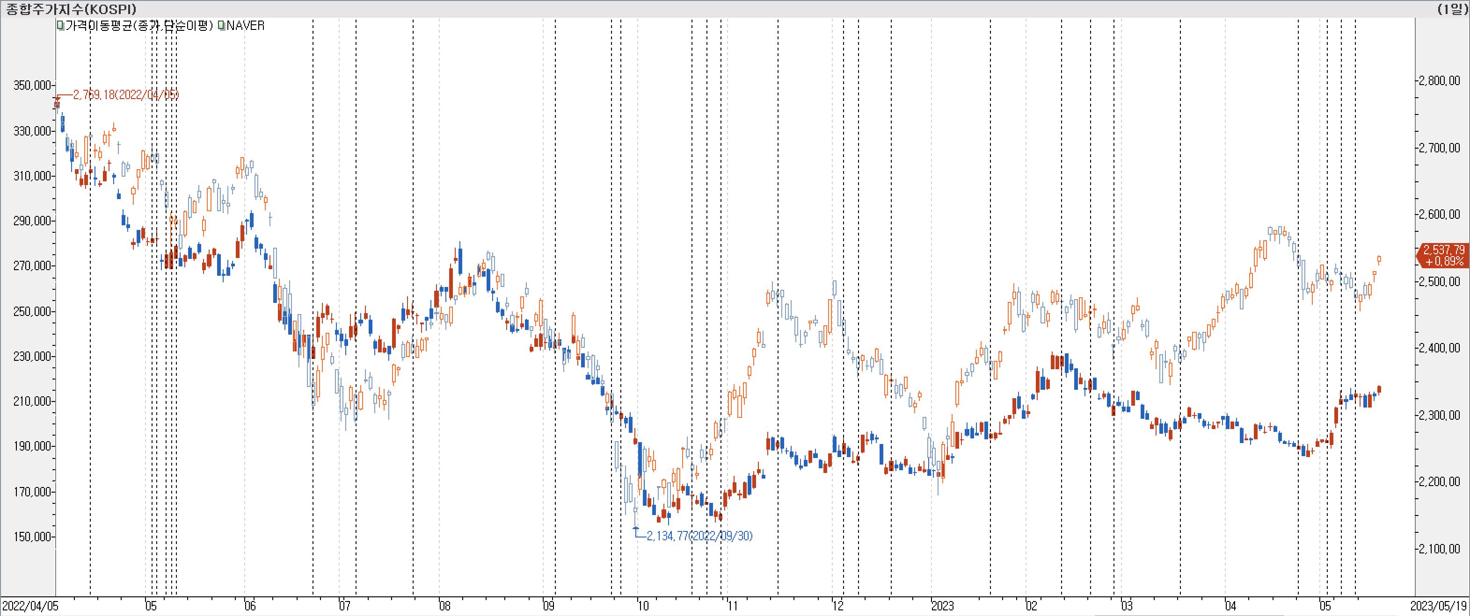Click the 2023/05/19 end date label

pos(1438,606)
